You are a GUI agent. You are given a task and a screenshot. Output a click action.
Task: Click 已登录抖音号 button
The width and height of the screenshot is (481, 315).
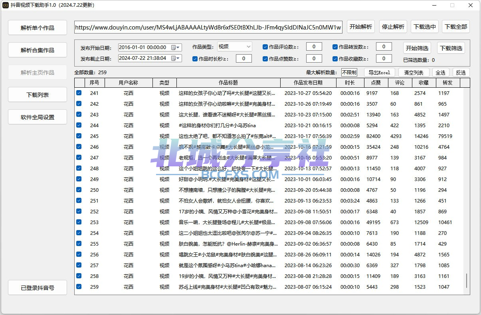click(x=38, y=287)
